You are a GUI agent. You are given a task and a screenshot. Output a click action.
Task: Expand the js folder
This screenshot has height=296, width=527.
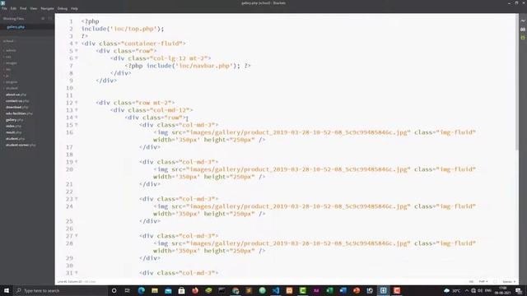click(7, 76)
